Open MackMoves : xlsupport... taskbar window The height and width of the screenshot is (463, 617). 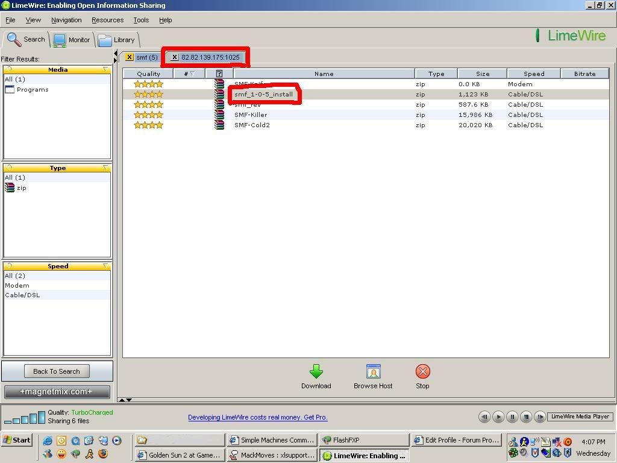[272, 455]
